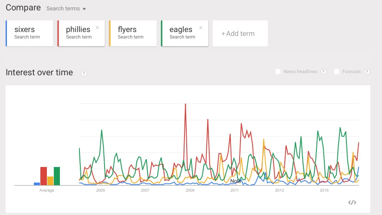The image size is (382, 215).
Task: Select the phillies search term card
Action: 81,33
